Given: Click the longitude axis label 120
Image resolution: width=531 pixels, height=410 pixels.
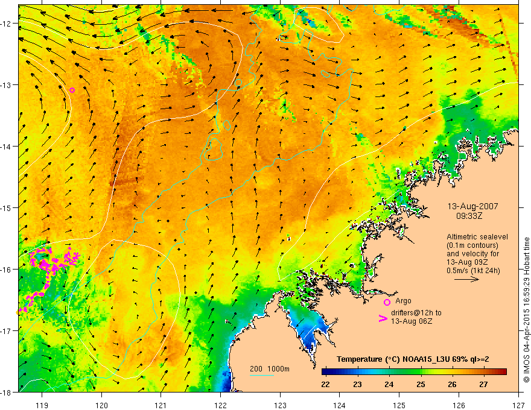Looking at the screenshot, I should pos(101,405).
